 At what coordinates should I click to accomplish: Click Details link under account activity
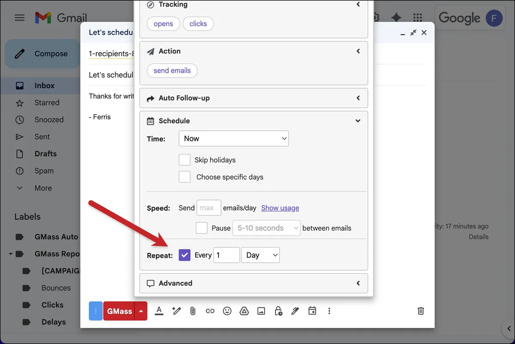[x=479, y=237]
